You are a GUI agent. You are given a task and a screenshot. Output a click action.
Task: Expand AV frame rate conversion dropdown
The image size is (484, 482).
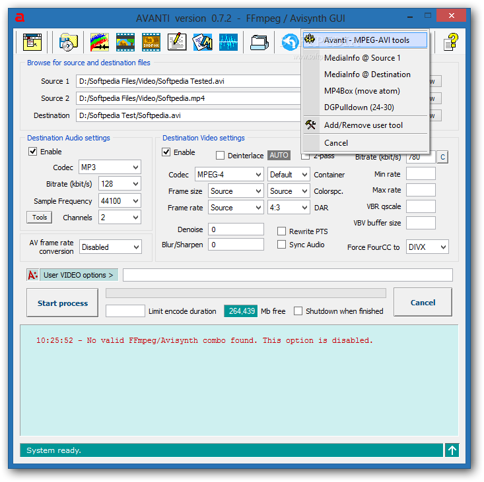(110, 247)
